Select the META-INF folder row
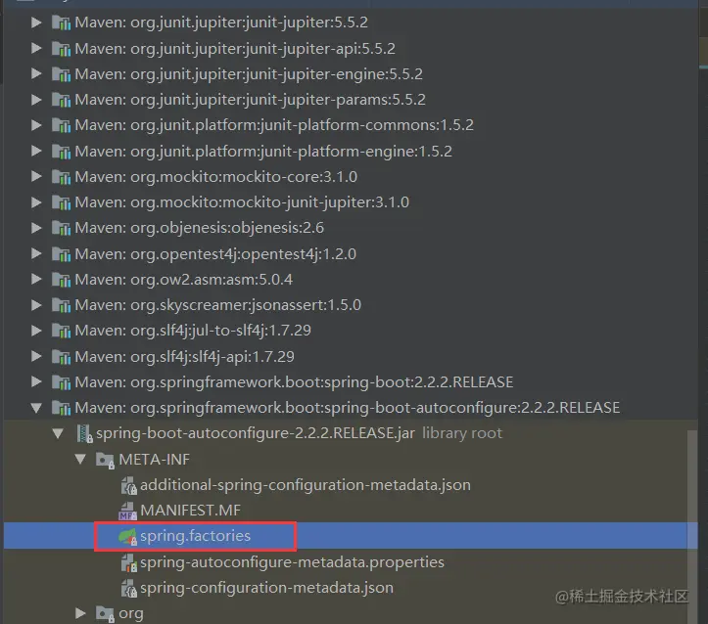Image resolution: width=708 pixels, height=624 pixels. pyautogui.click(x=351, y=459)
